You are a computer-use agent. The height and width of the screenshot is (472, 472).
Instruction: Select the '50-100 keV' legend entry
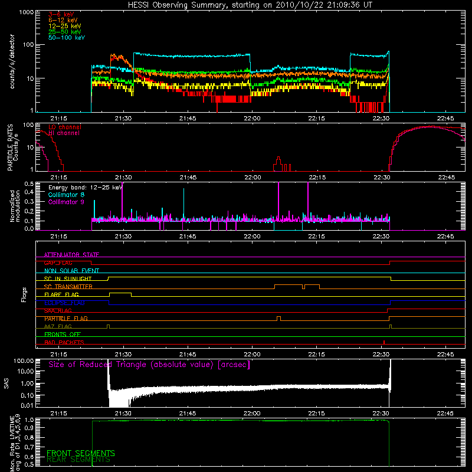(67, 38)
